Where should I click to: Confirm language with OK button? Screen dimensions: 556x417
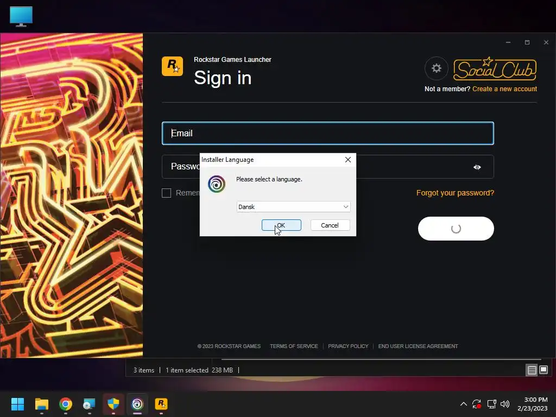tap(281, 225)
